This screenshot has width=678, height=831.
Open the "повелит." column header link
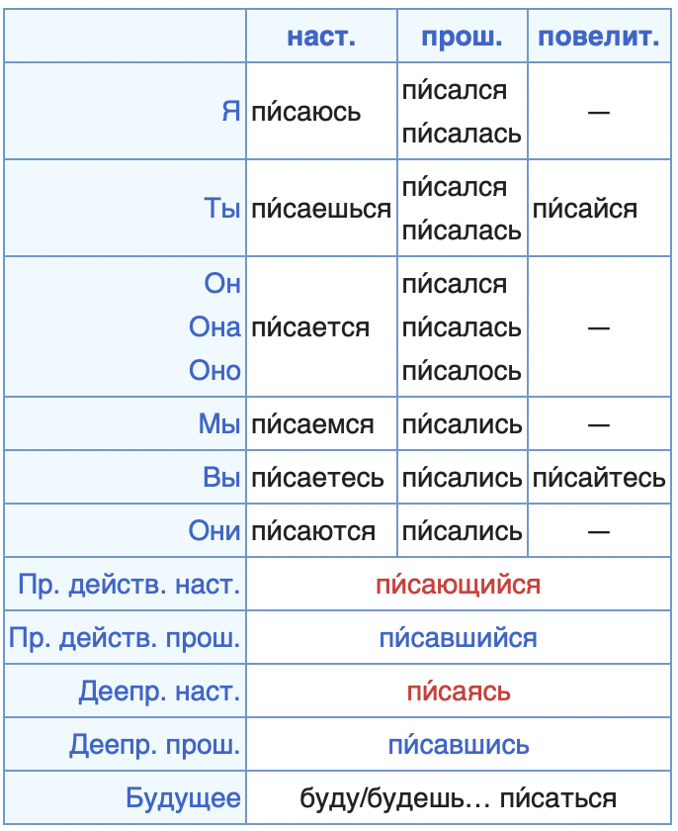click(599, 38)
